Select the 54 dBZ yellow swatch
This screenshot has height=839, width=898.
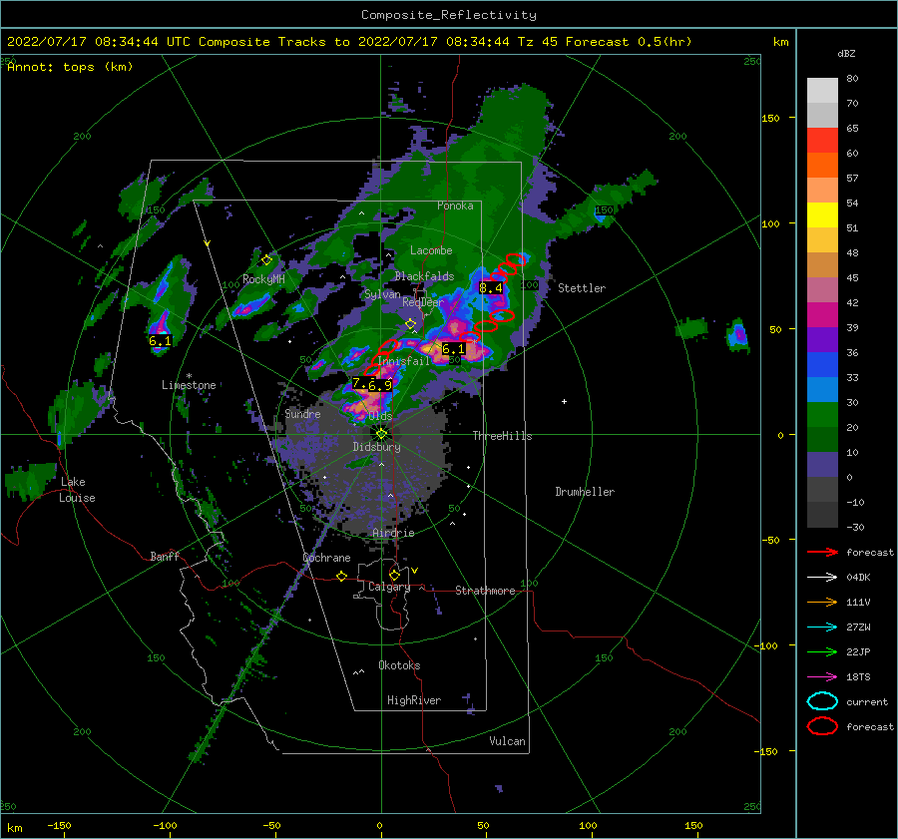pyautogui.click(x=822, y=215)
